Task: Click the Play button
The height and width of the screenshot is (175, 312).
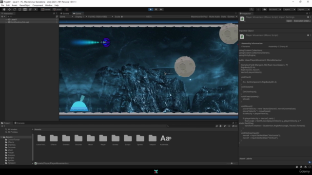Action: [x=151, y=9]
